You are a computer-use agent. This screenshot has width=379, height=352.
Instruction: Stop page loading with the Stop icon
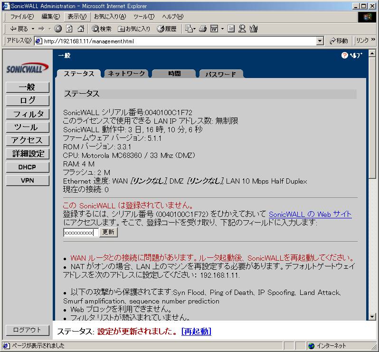point(58,29)
